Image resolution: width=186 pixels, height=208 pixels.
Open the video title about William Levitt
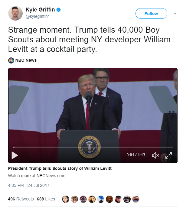60,168
